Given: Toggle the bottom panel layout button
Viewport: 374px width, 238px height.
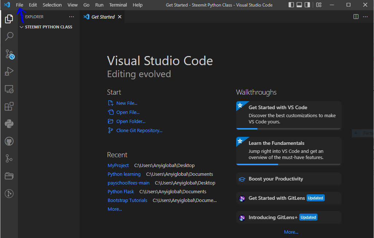Looking at the screenshot, I should [x=299, y=5].
